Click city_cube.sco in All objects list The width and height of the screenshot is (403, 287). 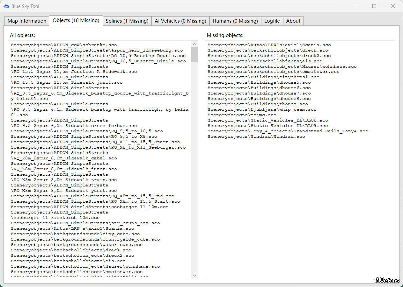[75, 234]
